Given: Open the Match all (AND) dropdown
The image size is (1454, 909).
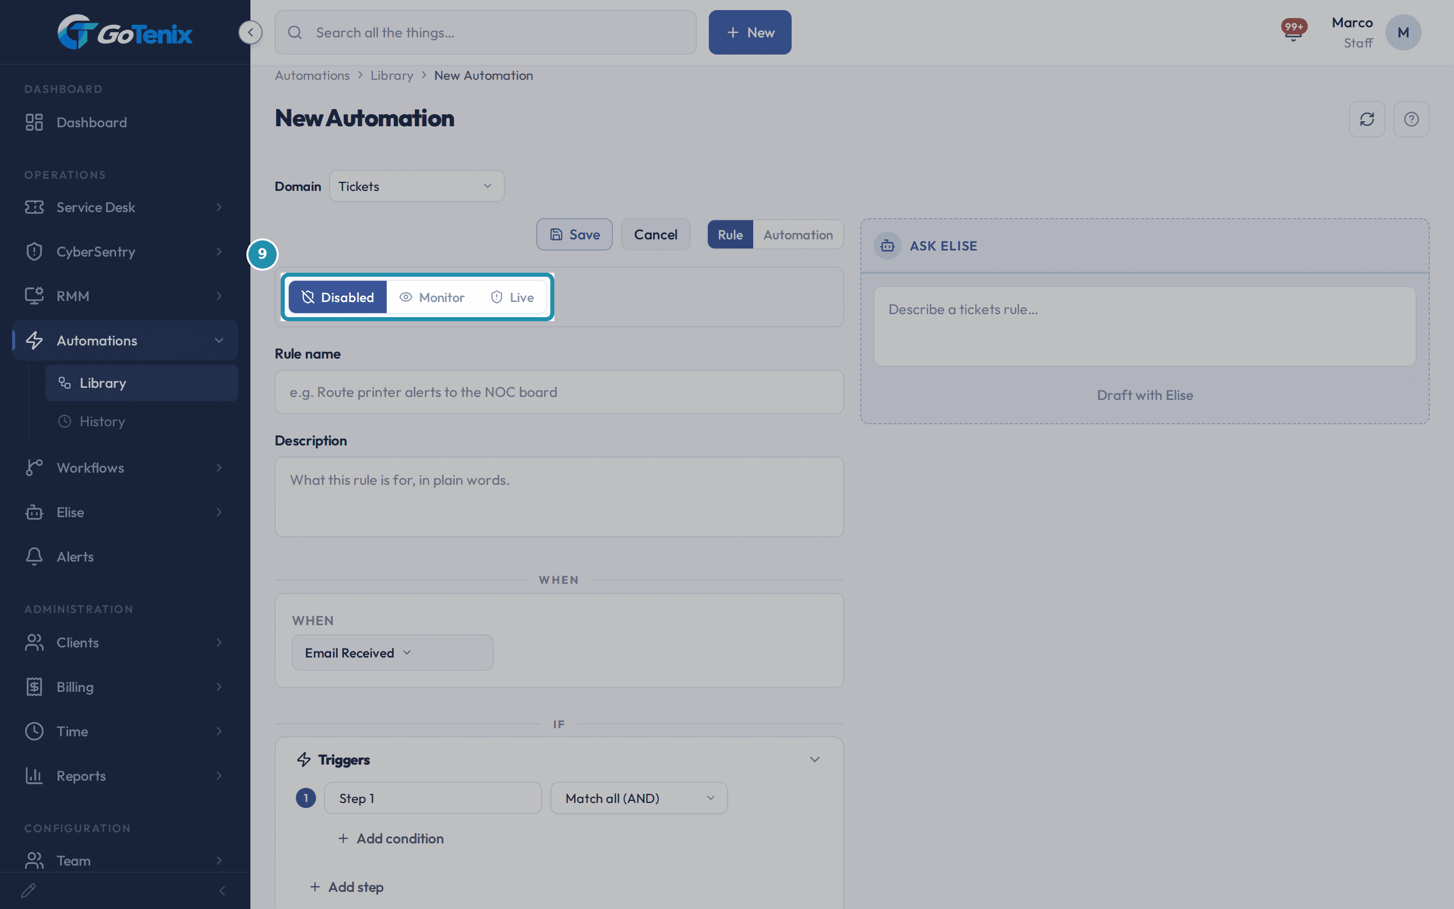Looking at the screenshot, I should click(x=639, y=798).
